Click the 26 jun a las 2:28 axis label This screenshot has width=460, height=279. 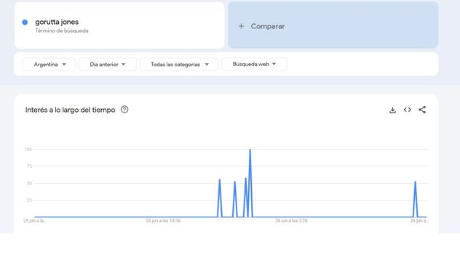pos(291,221)
